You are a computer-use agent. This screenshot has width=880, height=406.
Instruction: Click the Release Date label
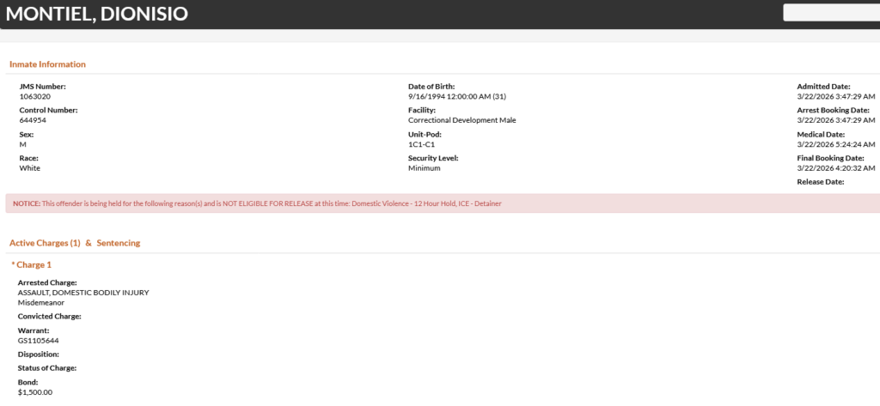tap(821, 182)
